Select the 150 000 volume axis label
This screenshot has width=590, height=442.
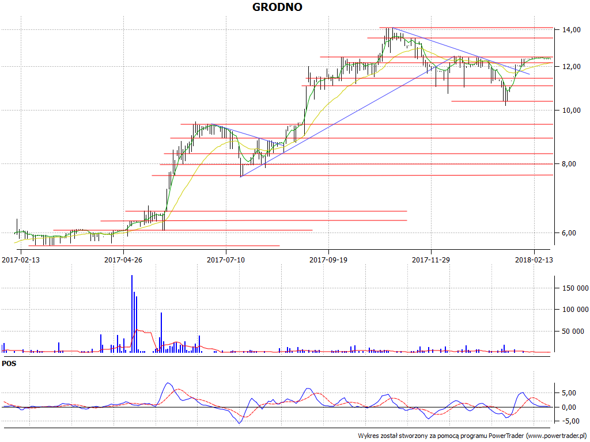pyautogui.click(x=576, y=288)
